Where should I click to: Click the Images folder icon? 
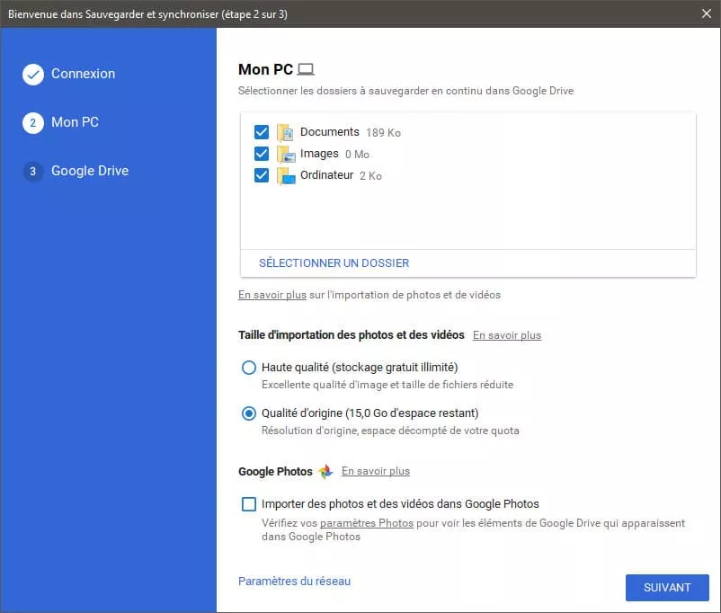pyautogui.click(x=286, y=154)
